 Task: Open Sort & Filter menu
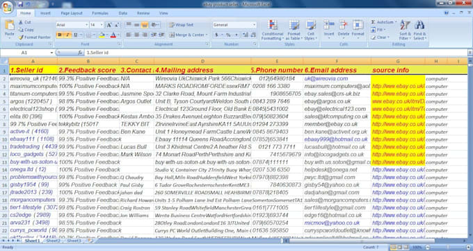pyautogui.click(x=405, y=30)
